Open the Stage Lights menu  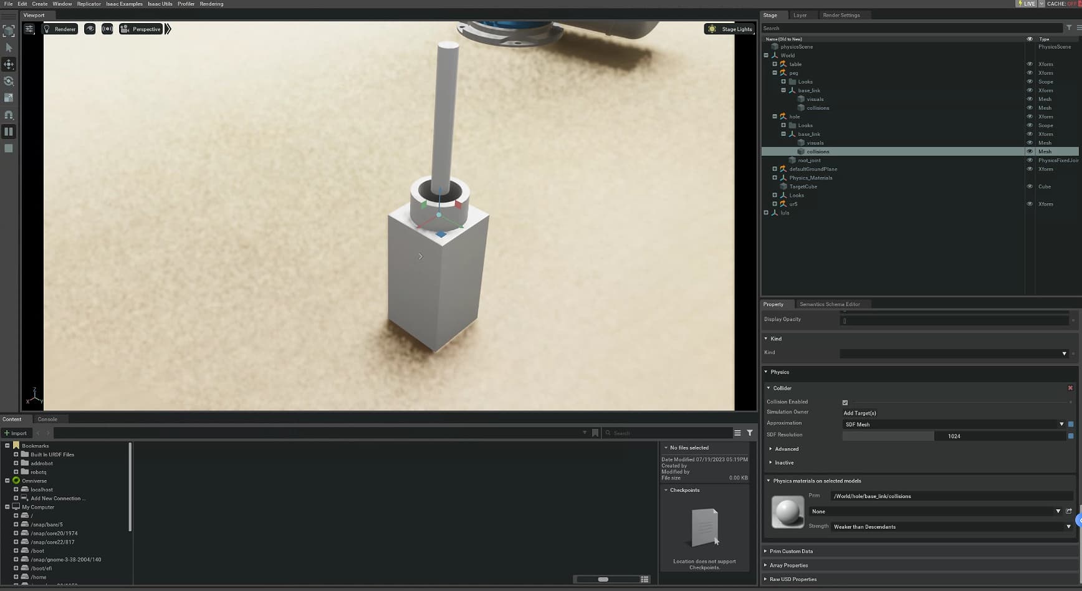click(x=729, y=29)
